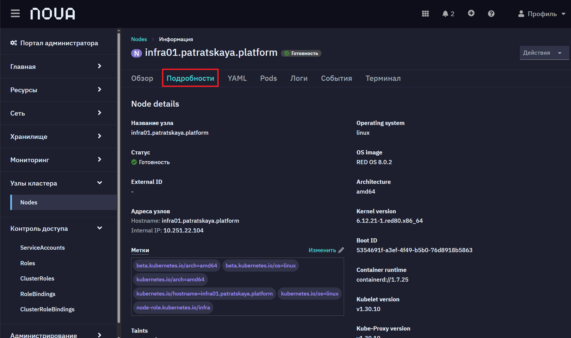This screenshot has height=338, width=571.
Task: Click the Internal IP value 10.251.22.104
Action: tap(183, 230)
